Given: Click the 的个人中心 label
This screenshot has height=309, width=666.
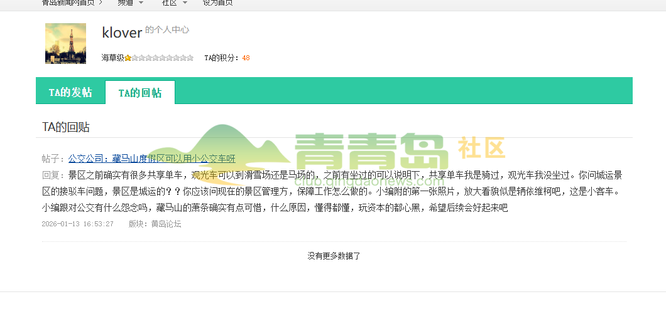Looking at the screenshot, I should point(167,29).
